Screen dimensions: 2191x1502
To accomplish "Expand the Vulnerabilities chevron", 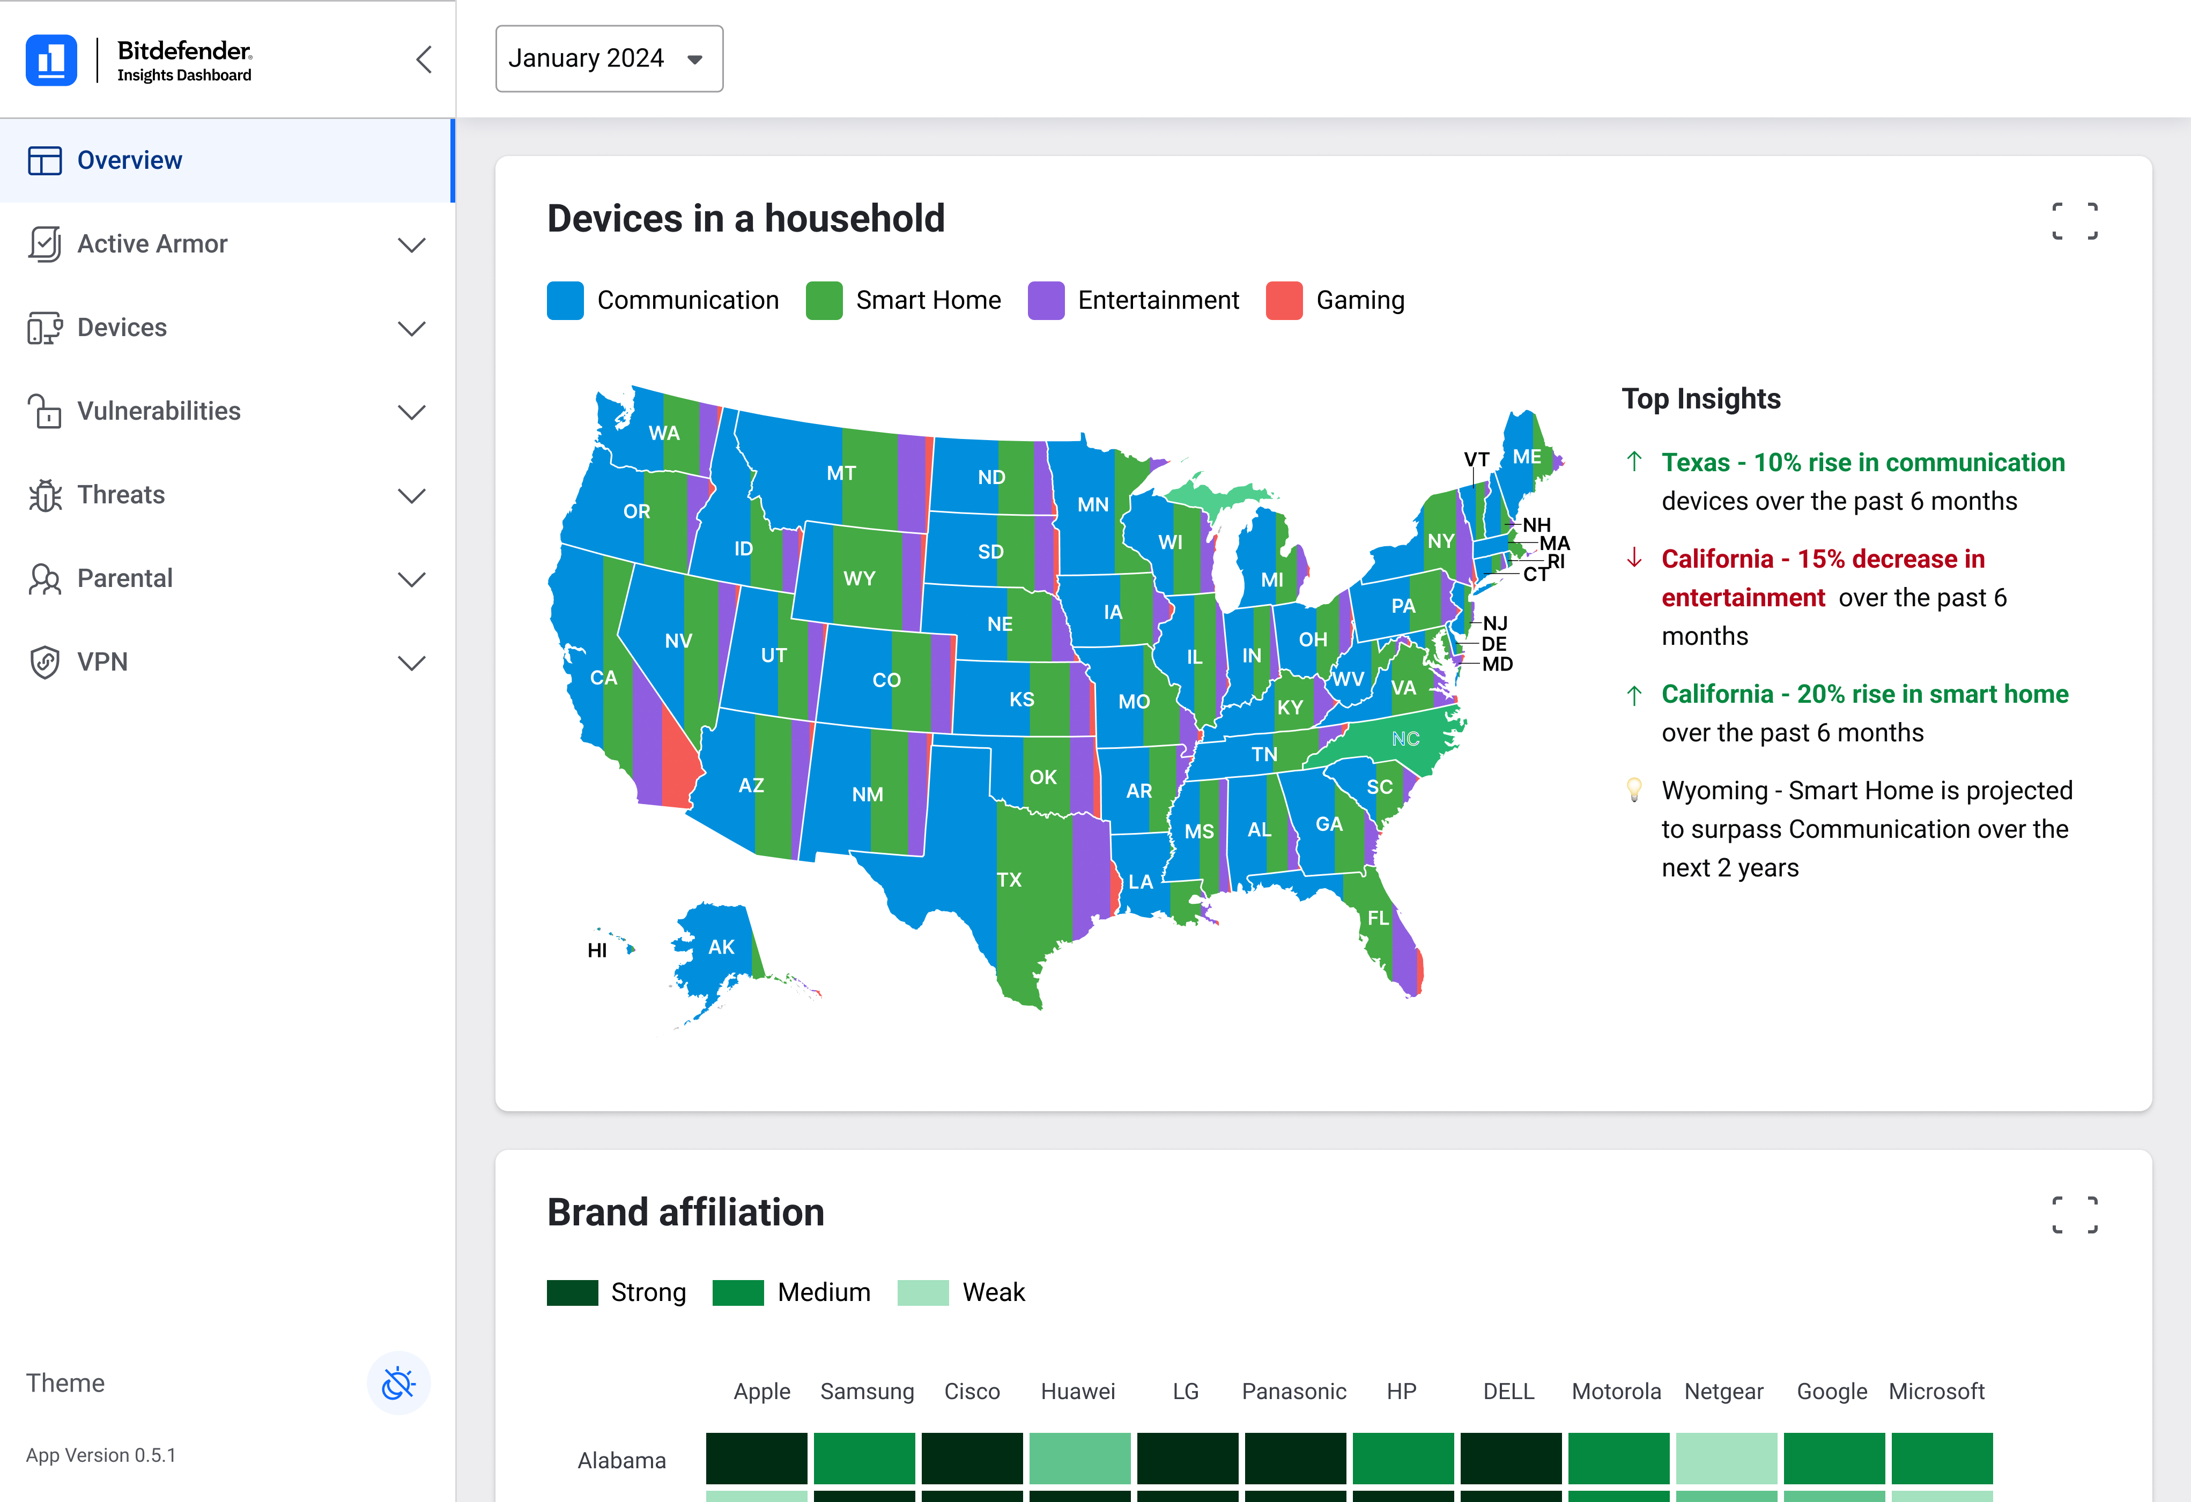I will point(412,412).
